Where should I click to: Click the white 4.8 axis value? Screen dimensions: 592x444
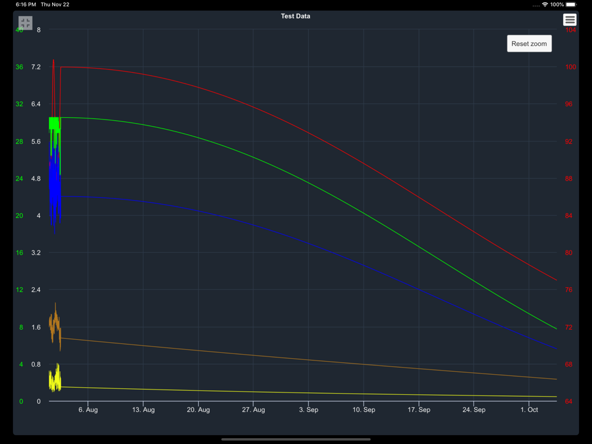[x=36, y=179]
